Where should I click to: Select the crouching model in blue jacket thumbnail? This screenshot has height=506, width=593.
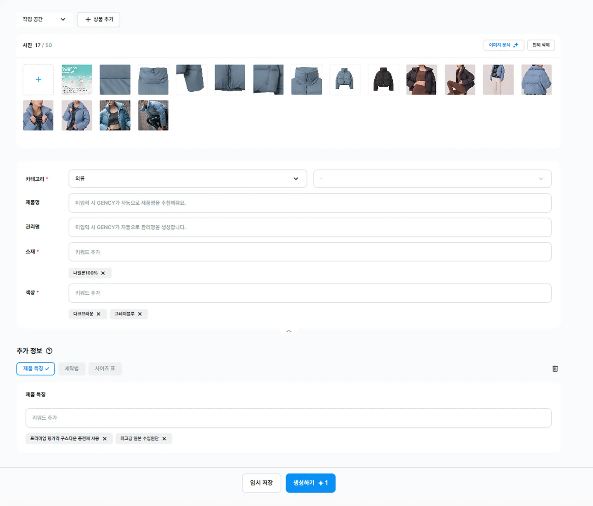[x=153, y=115]
